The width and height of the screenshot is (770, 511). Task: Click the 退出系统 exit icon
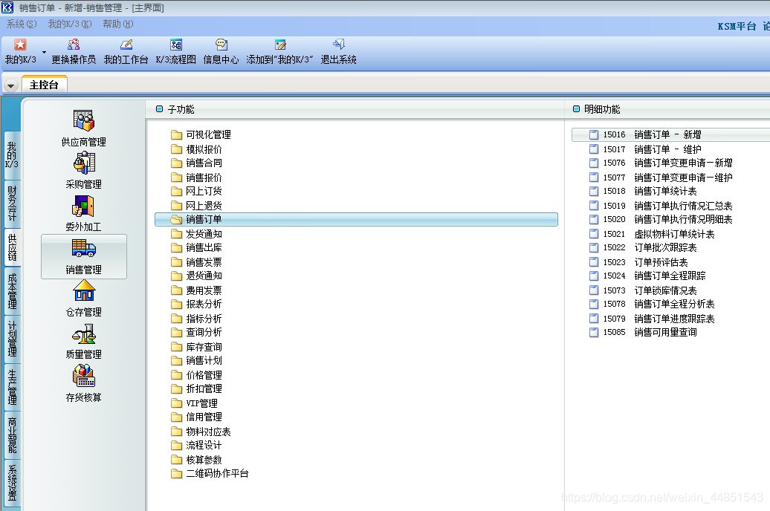[x=338, y=51]
